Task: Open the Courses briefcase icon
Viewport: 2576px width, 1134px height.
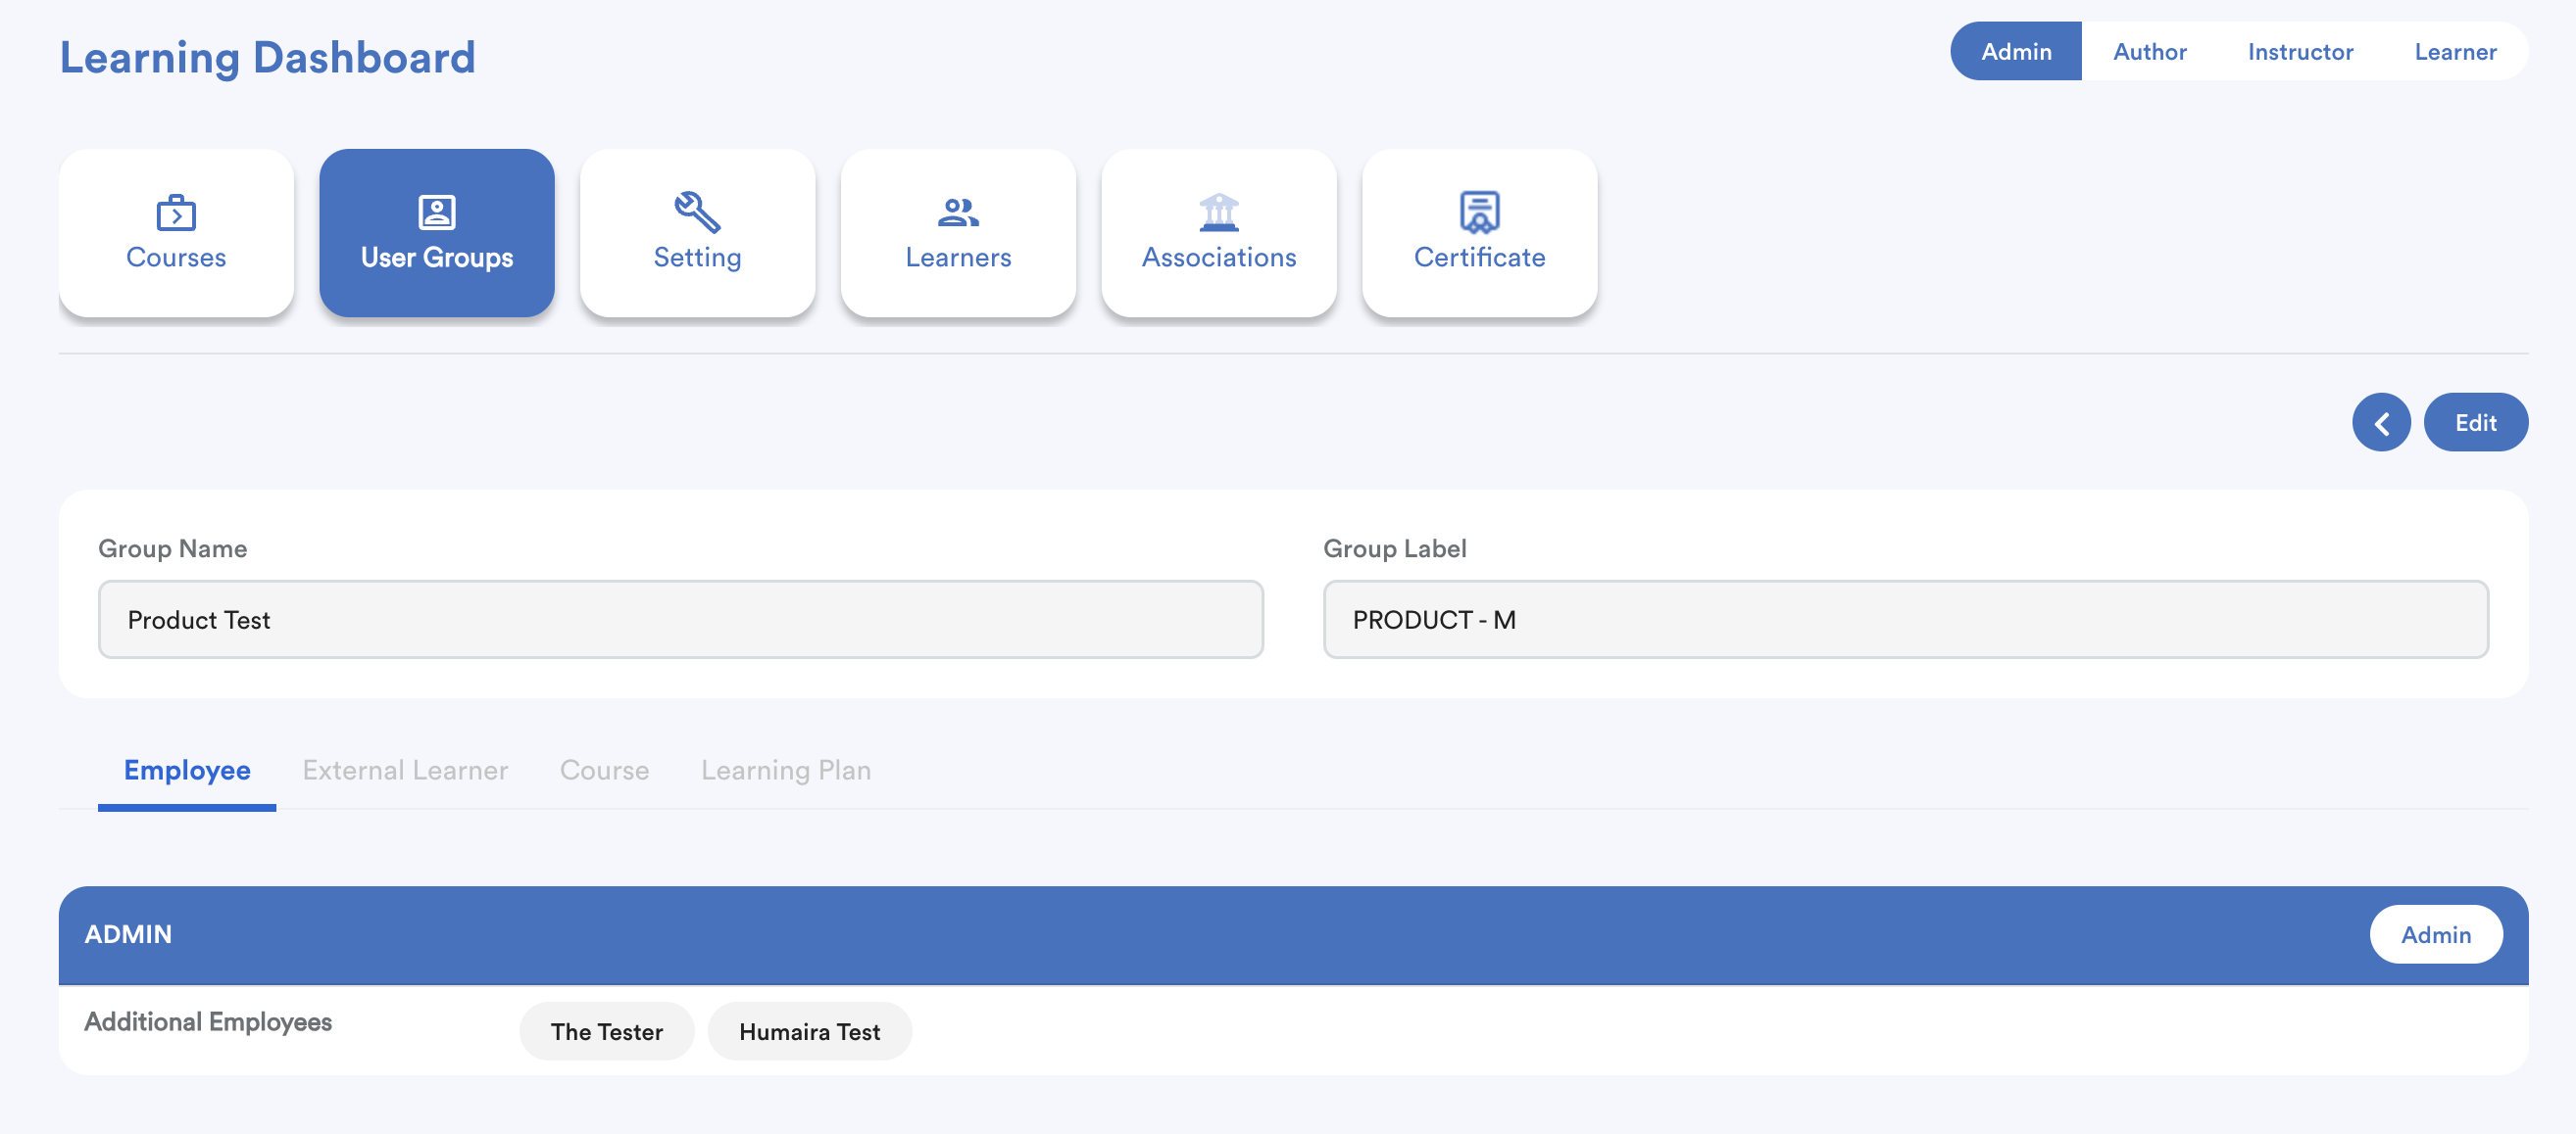Action: click(176, 212)
